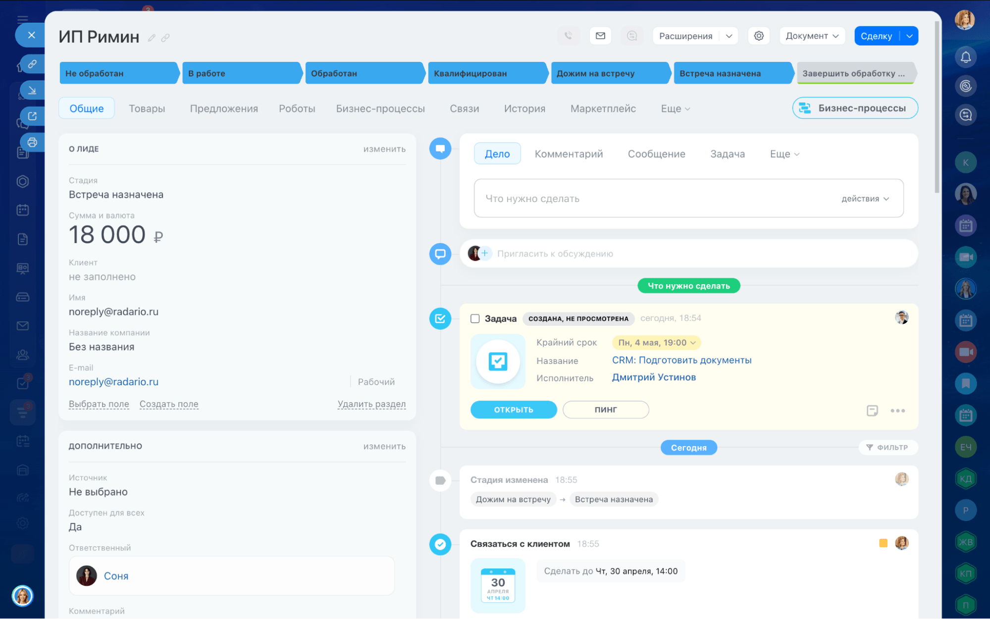Image resolution: width=990 pixels, height=619 pixels.
Task: Select Сообщение tab in editor
Action: 656,154
